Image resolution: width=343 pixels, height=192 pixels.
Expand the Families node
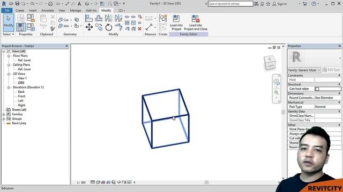point(4,114)
